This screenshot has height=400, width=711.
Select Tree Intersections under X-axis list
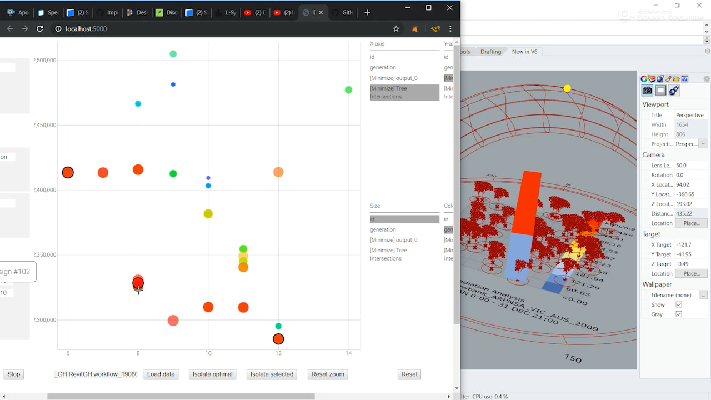pyautogui.click(x=404, y=92)
